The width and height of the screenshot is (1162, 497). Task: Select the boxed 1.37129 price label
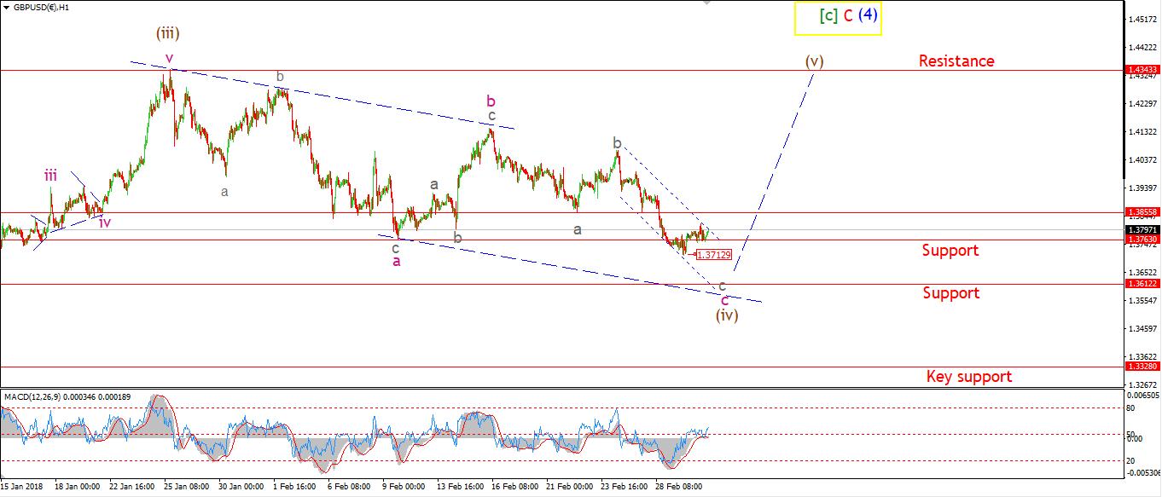point(713,254)
